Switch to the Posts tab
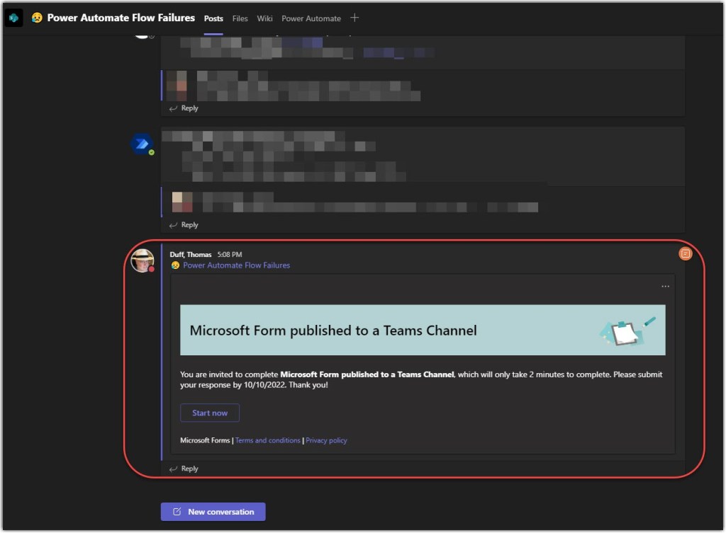The image size is (726, 533). [x=213, y=18]
